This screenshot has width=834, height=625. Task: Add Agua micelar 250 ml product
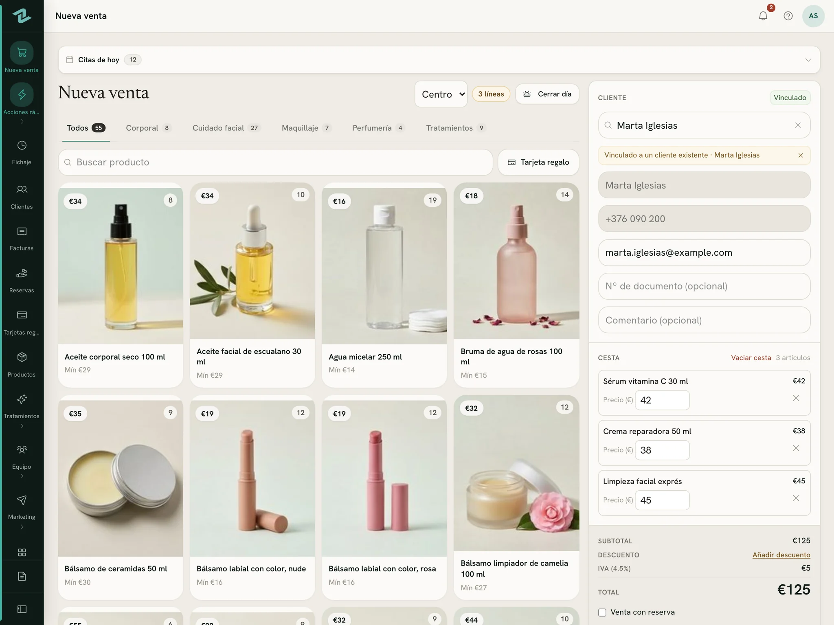click(384, 285)
